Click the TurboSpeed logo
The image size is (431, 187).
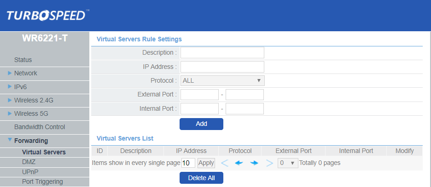pyautogui.click(x=47, y=16)
